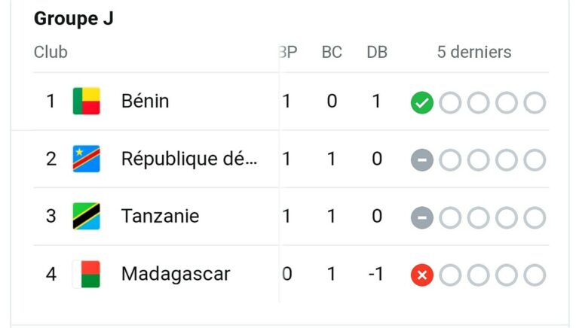The image size is (579, 328).
Task: Click the DB column header
Action: click(x=376, y=52)
